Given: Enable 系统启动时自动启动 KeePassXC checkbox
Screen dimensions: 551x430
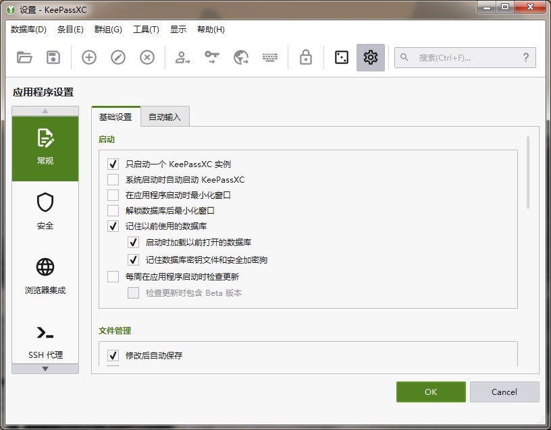Looking at the screenshot, I should pyautogui.click(x=113, y=180).
